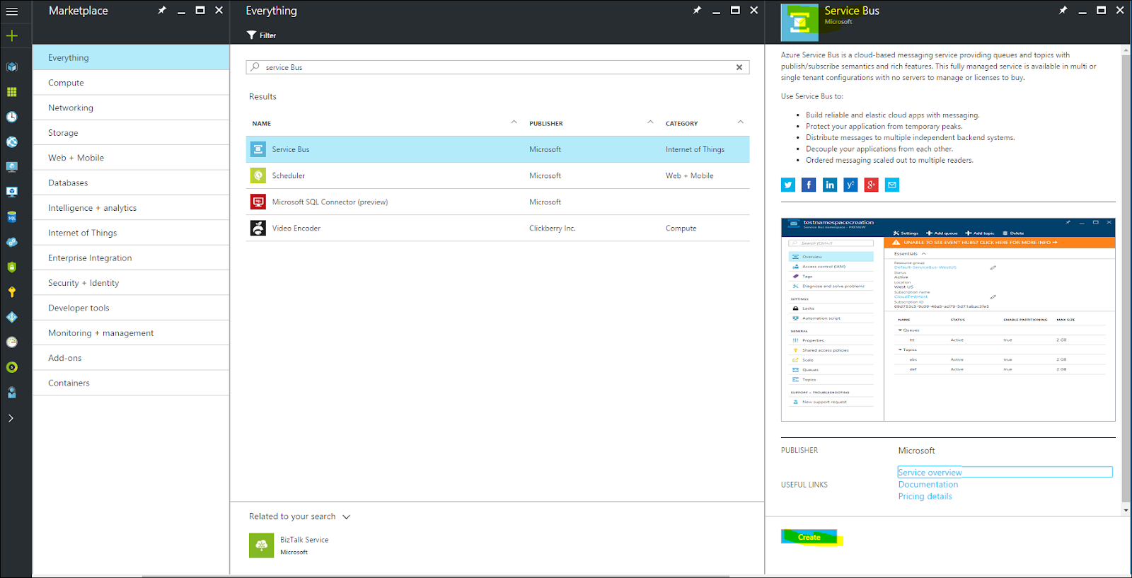The width and height of the screenshot is (1132, 578).
Task: Clear the search box with the X
Action: coord(739,68)
